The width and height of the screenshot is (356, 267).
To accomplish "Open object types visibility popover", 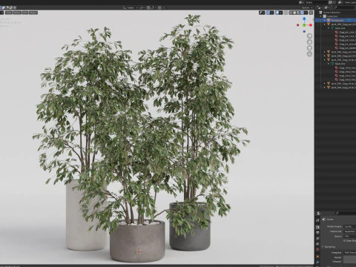I will coord(262,13).
